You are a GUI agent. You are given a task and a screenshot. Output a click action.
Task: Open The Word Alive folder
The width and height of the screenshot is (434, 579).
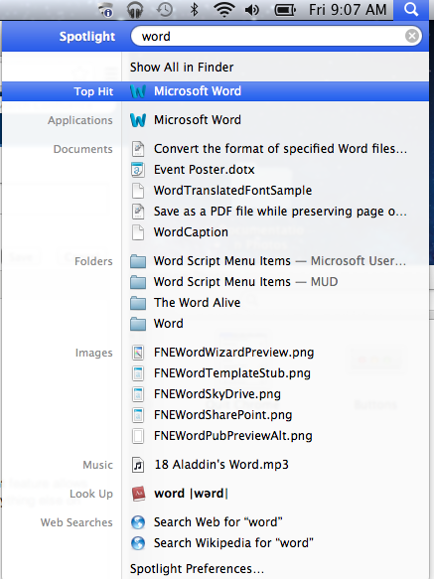pyautogui.click(x=198, y=303)
